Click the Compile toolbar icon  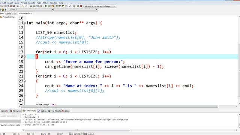57,6
